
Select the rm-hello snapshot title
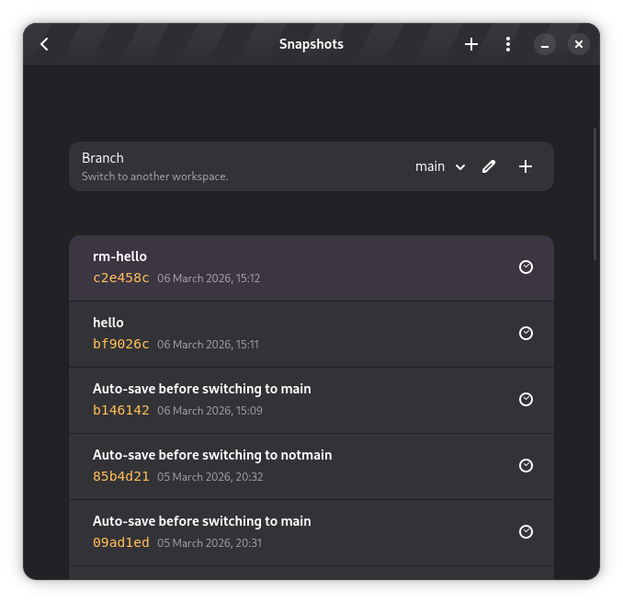coord(119,256)
